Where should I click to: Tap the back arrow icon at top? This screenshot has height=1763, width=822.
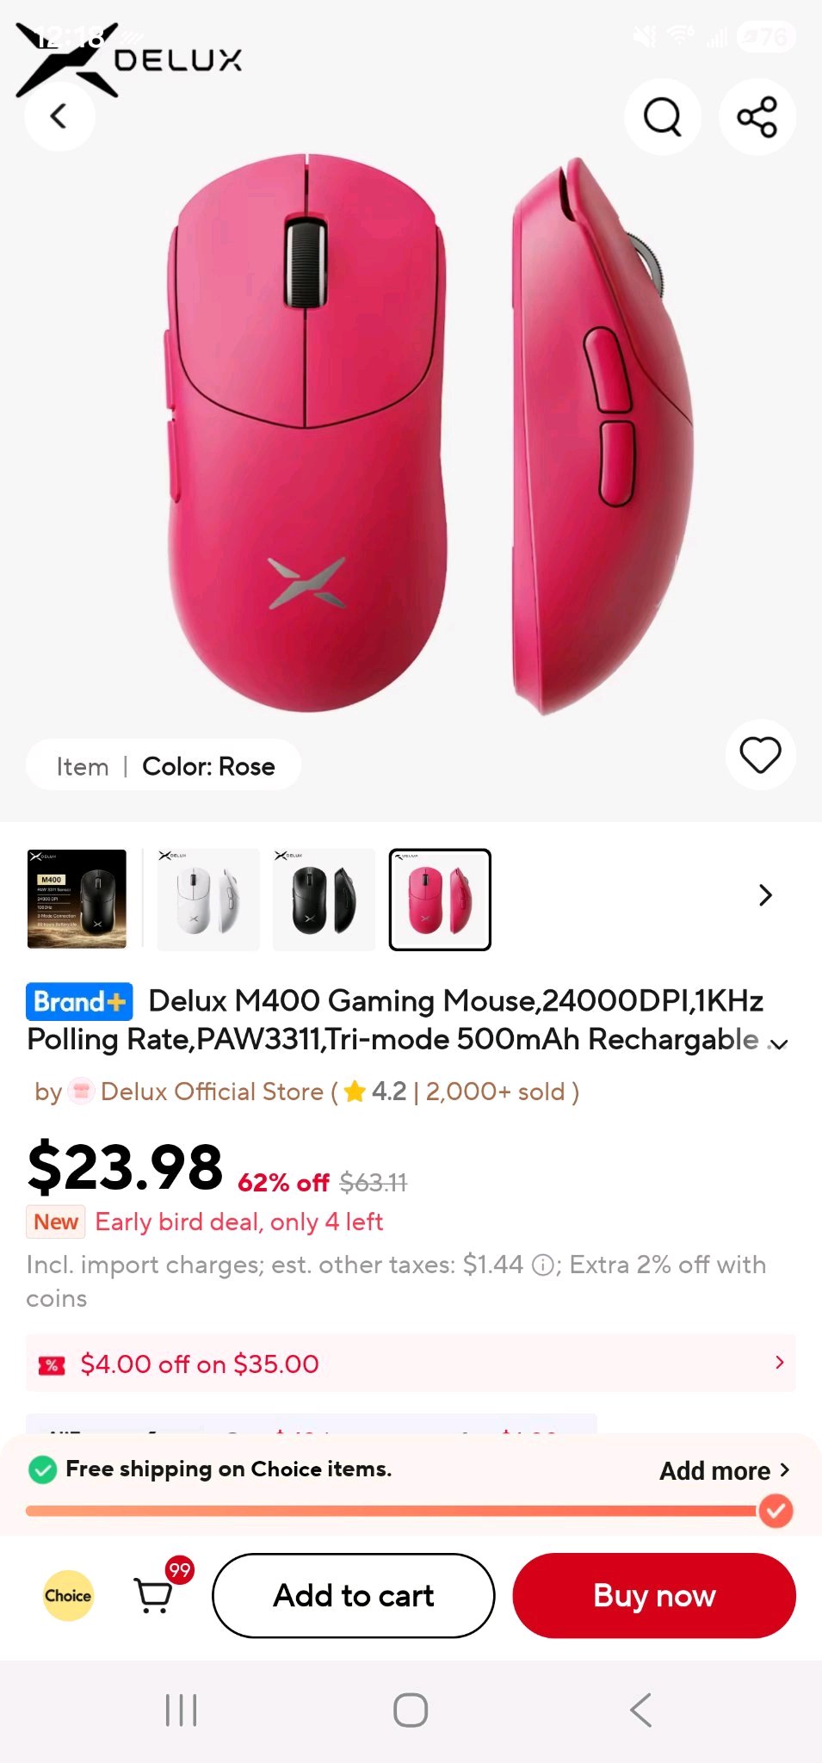[x=59, y=116]
